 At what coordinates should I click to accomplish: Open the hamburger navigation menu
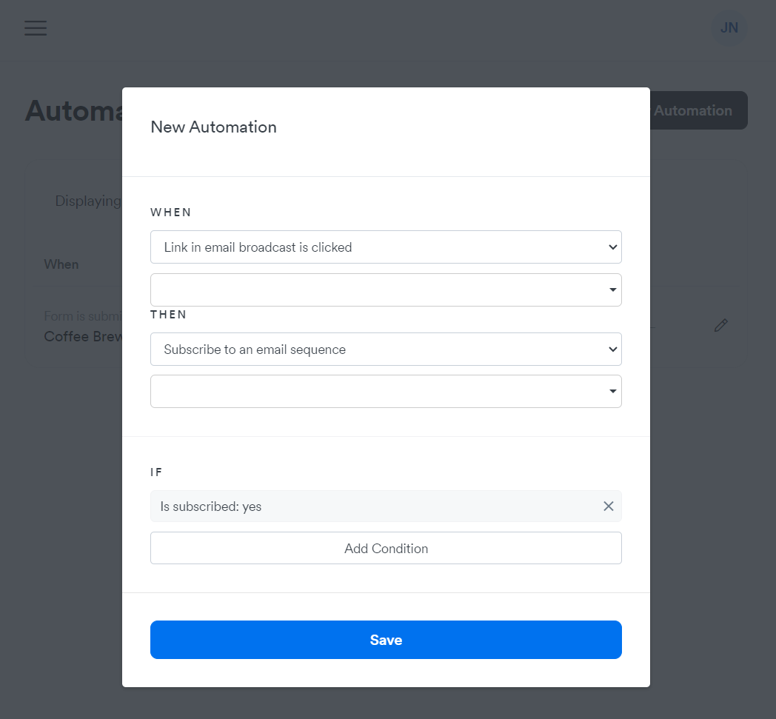click(36, 28)
